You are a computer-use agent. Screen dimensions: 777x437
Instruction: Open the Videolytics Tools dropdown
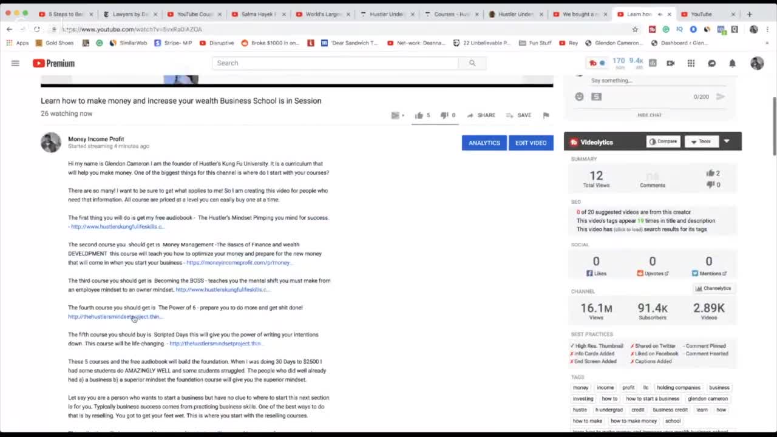tap(702, 141)
